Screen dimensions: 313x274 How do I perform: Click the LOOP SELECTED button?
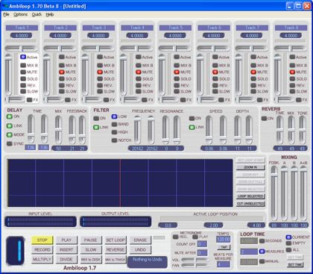(x=250, y=196)
